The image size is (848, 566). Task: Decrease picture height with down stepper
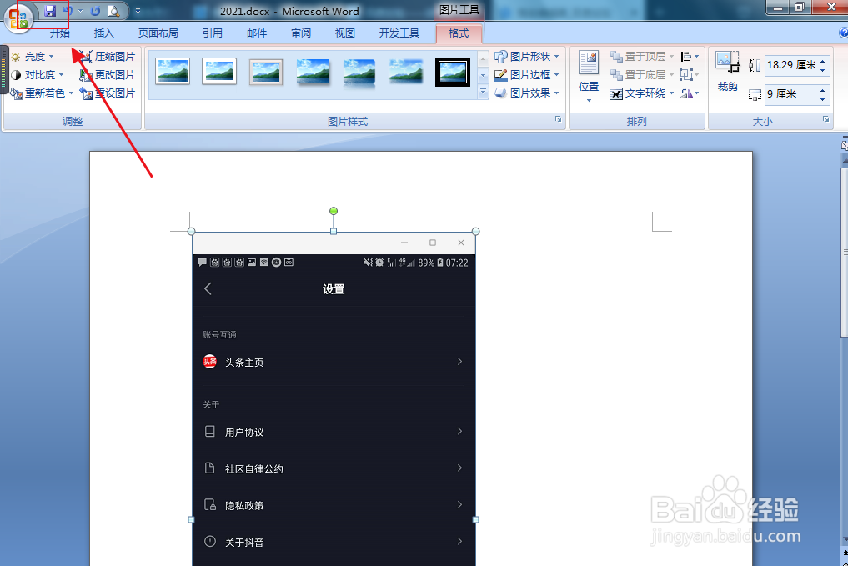pyautogui.click(x=823, y=70)
